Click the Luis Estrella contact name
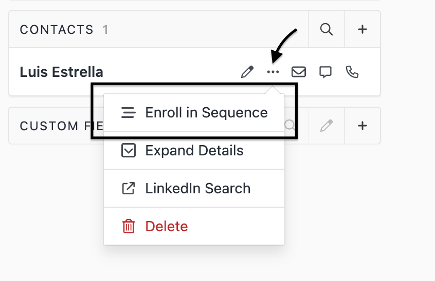435x281 pixels. click(61, 72)
